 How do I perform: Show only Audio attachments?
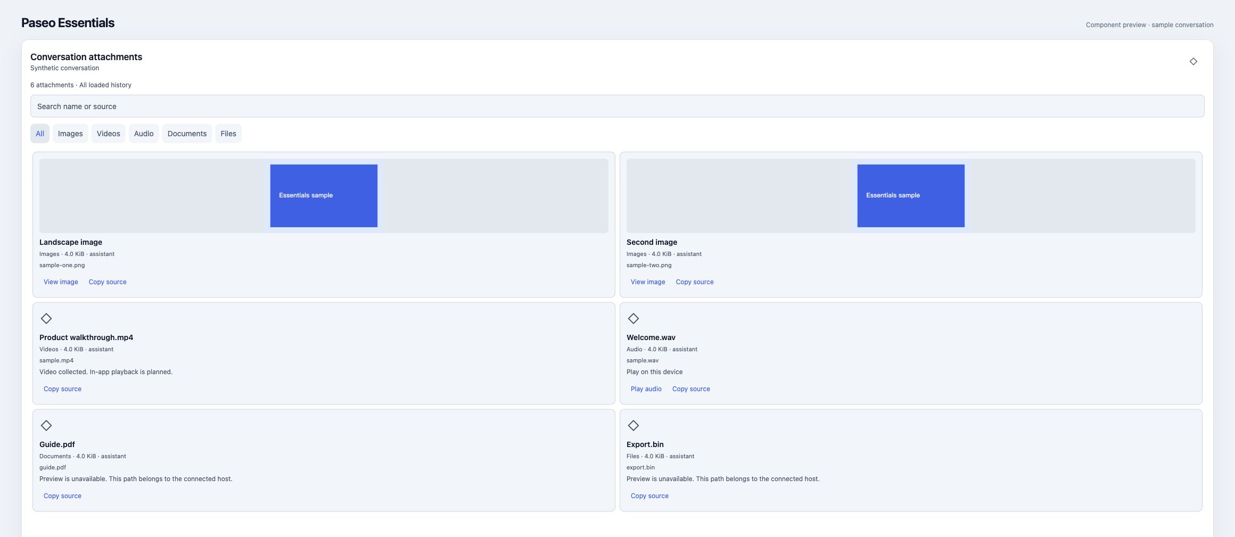(144, 134)
